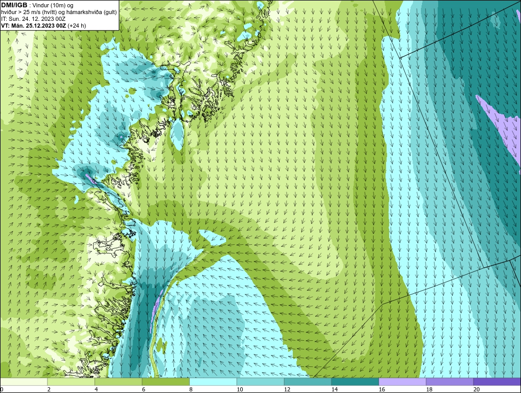Click the 10–12 turquoise legend swatch
Viewport: 521px width, 393px height.
260,382
